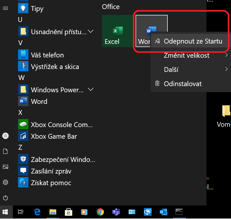Open the Změnit velikost submenu arrow
The image size is (231, 219).
[x=226, y=55]
